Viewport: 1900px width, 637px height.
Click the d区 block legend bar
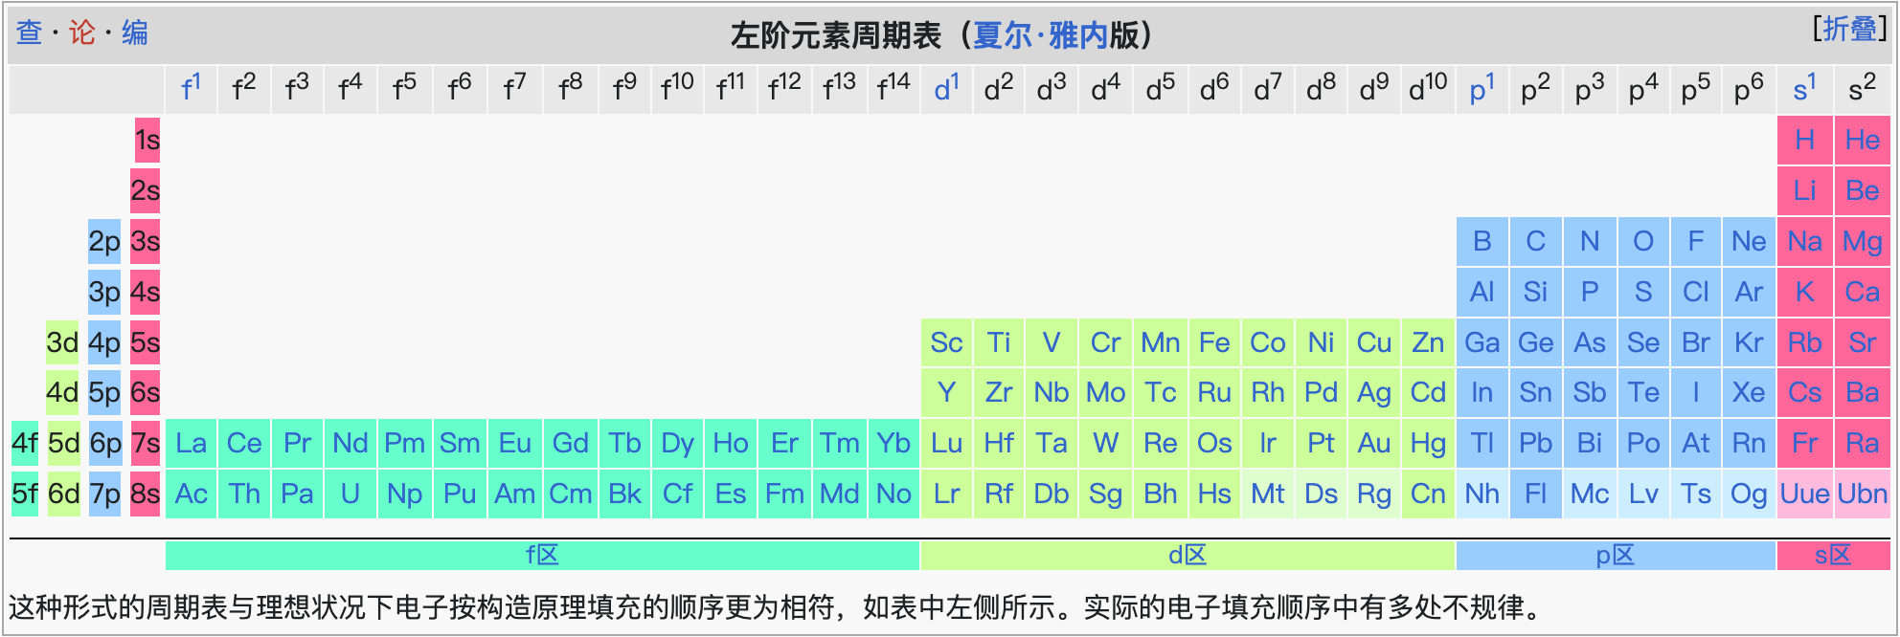(1187, 555)
